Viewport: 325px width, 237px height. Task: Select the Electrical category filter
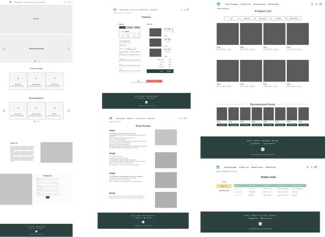247,18
